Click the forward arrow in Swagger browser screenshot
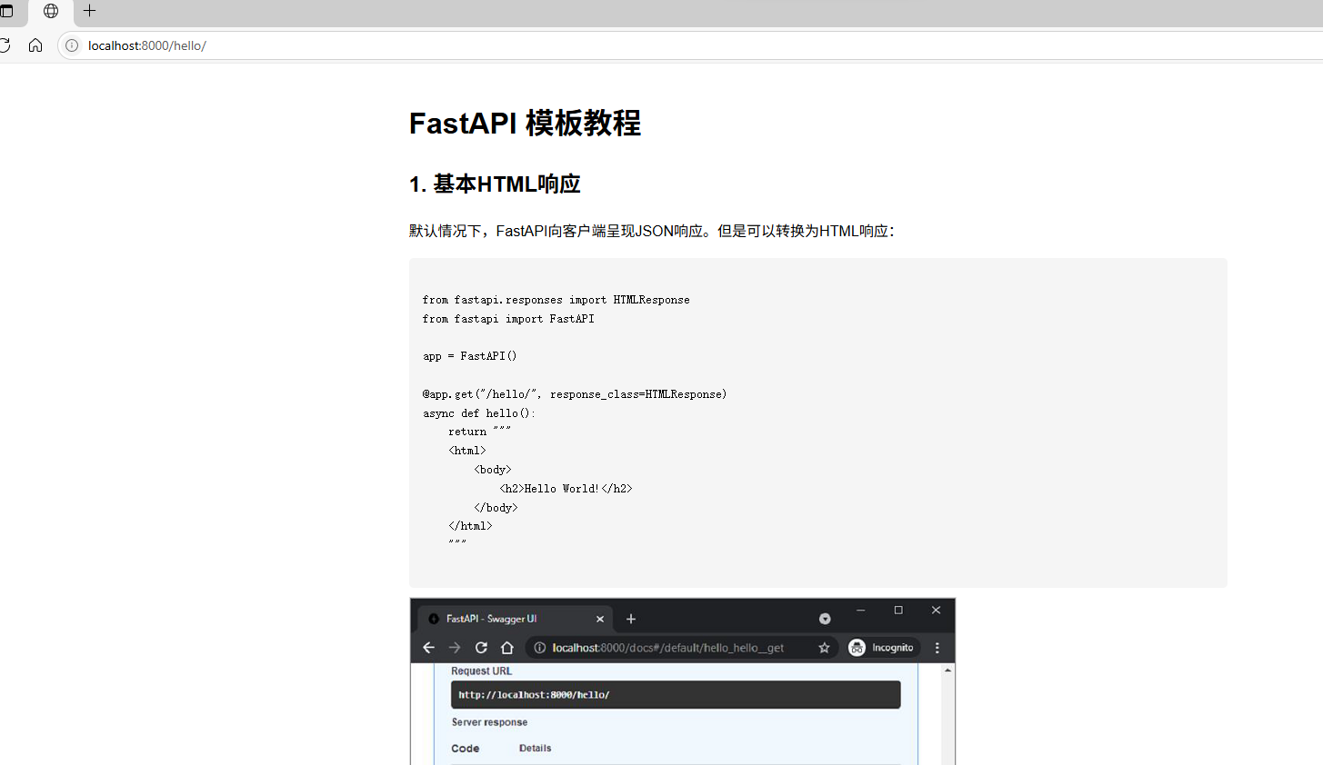Viewport: 1323px width, 765px height. coord(455,648)
